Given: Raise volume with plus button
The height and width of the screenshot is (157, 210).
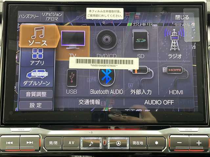Looking at the screenshot, I should click(x=199, y=143).
